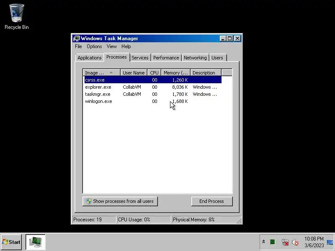Viewport: 335px width, 251px height.
Task: Open the File menu
Action: point(78,46)
